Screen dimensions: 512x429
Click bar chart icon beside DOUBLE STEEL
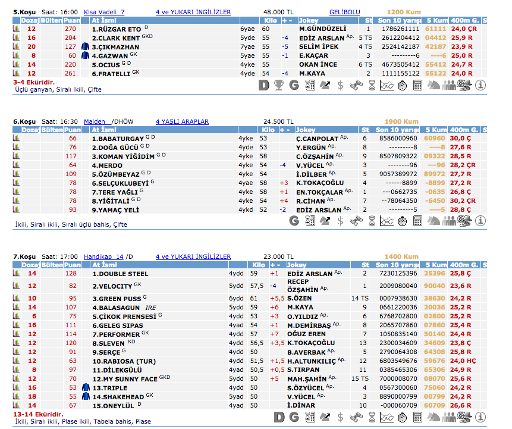point(17,274)
